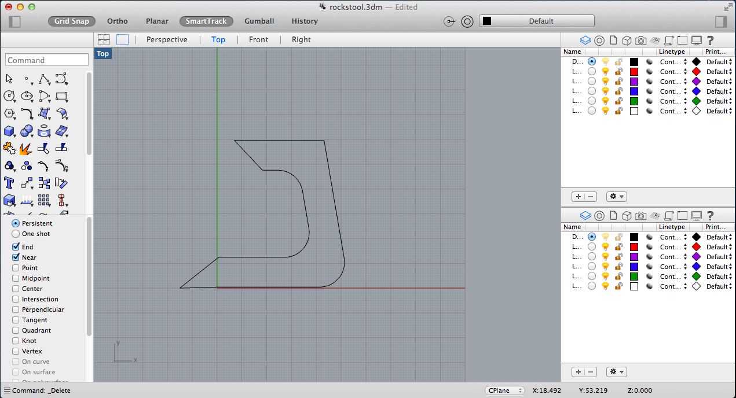Select the Split tool
Viewport: 736px width, 398px height.
[61, 149]
